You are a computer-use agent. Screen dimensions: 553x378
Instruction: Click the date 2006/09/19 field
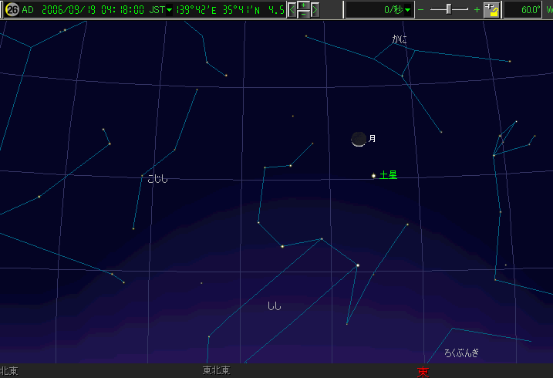[66, 10]
